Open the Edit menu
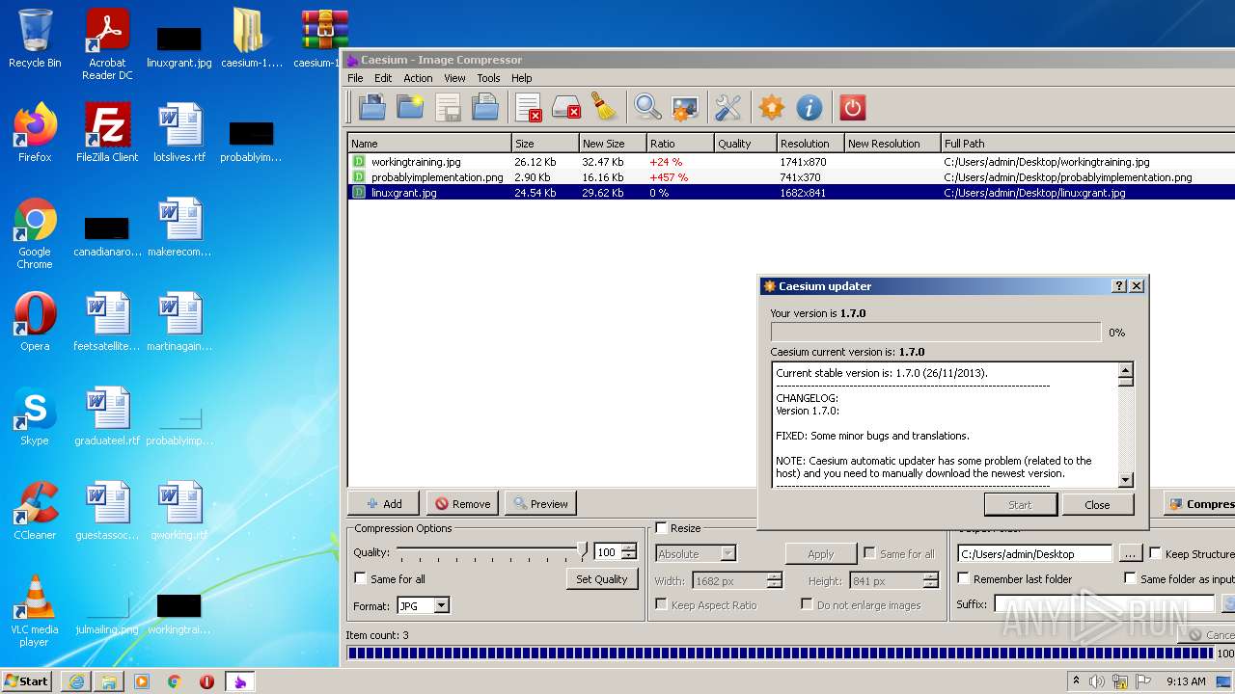 [383, 78]
